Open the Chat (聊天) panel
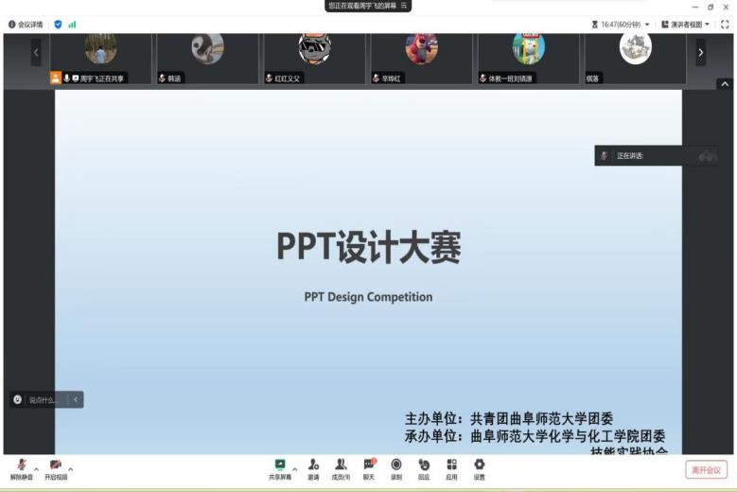Screen dimensions: 737x492 tap(369, 466)
